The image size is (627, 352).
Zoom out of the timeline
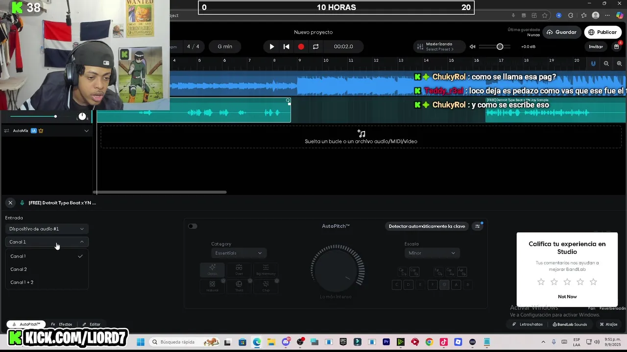pos(606,64)
